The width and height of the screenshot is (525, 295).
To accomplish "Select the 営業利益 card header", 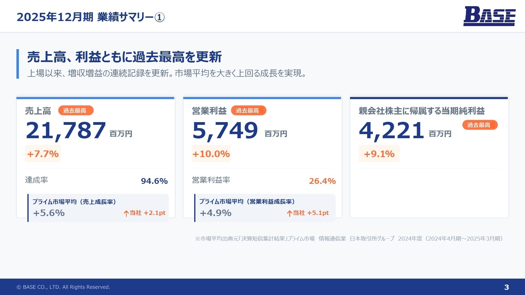I will [x=209, y=111].
